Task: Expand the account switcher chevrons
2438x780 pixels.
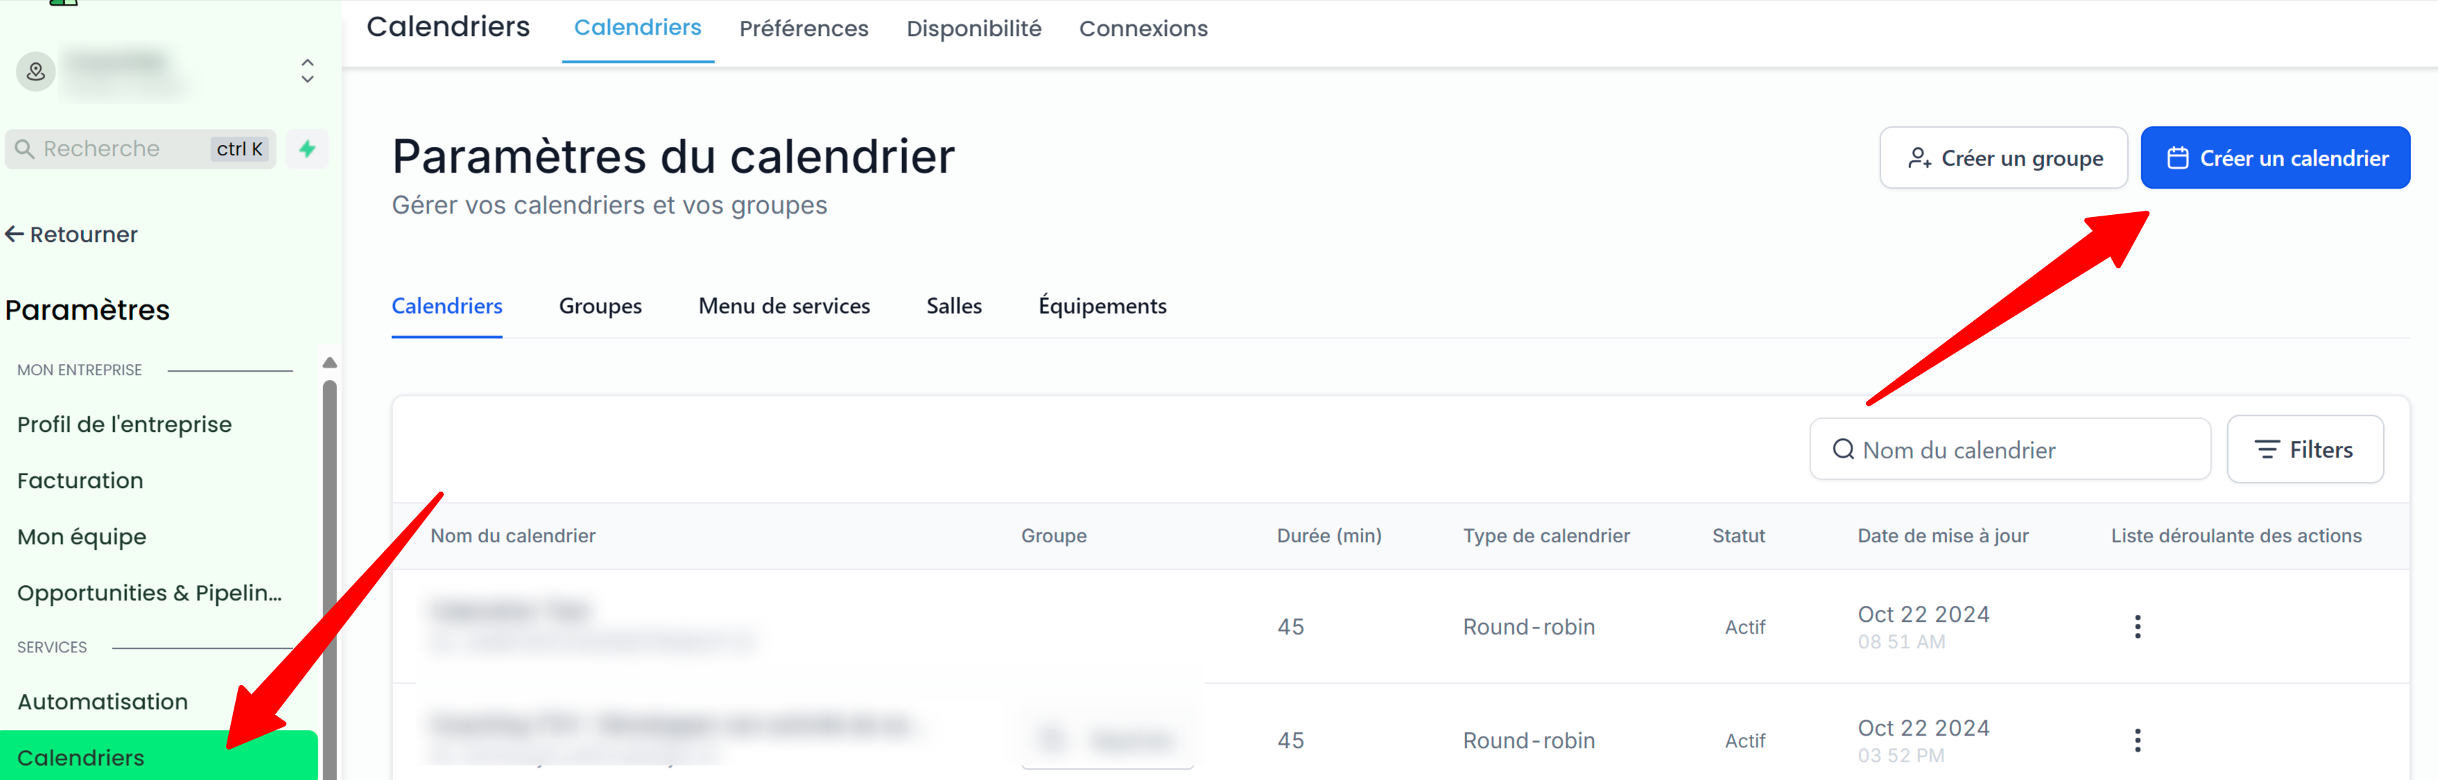Action: pos(308,71)
